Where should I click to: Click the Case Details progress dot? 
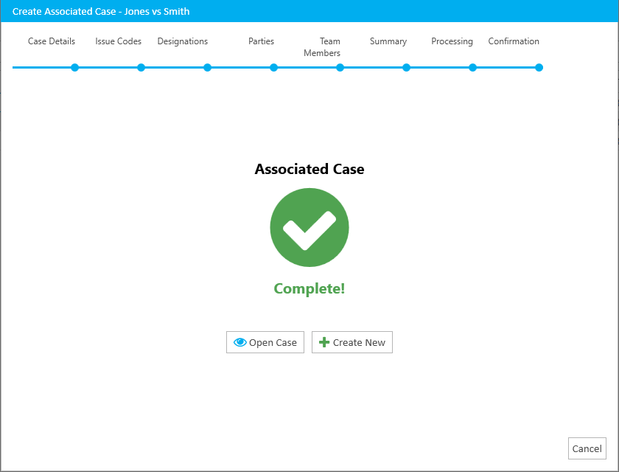(x=74, y=68)
